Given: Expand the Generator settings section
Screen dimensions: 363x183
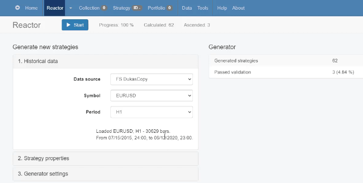Looking at the screenshot, I should click(x=106, y=174).
